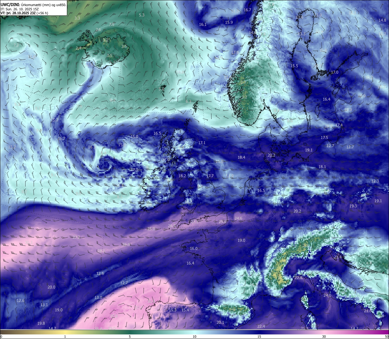
Task: Click the 17.5 value near the Baltic coast
Action: (x=324, y=137)
